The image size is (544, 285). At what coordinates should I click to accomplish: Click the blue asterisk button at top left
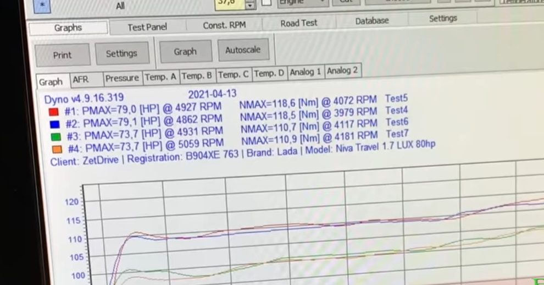[43, 6]
